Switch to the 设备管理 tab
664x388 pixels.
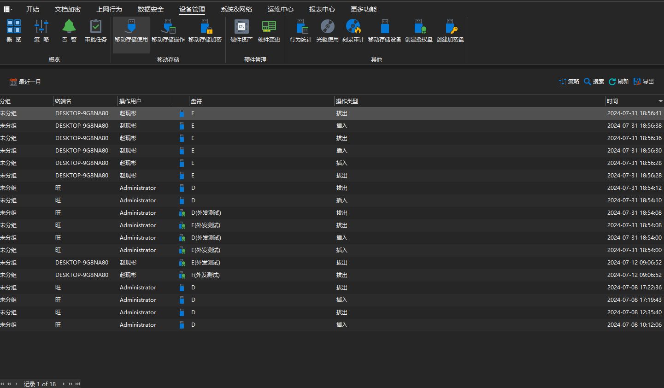pos(192,9)
